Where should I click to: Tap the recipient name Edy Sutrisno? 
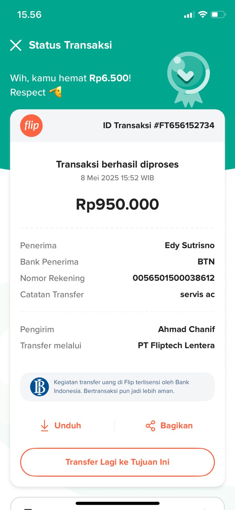pos(190,245)
